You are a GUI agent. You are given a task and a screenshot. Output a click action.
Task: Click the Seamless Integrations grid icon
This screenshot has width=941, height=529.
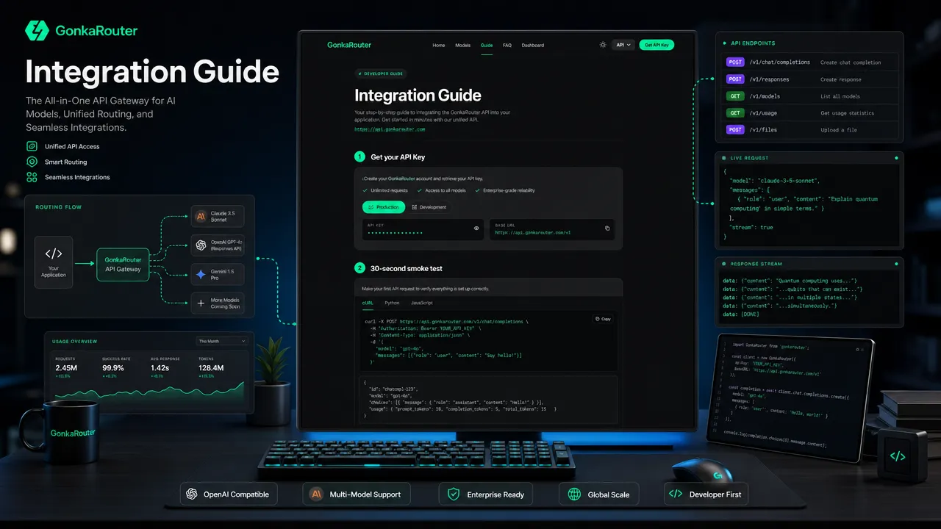click(32, 177)
